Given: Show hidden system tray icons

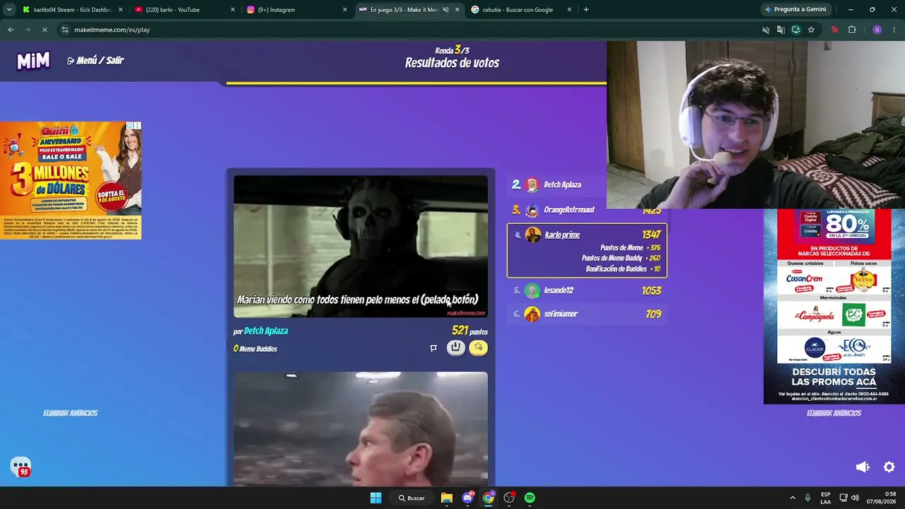Looking at the screenshot, I should pos(793,498).
